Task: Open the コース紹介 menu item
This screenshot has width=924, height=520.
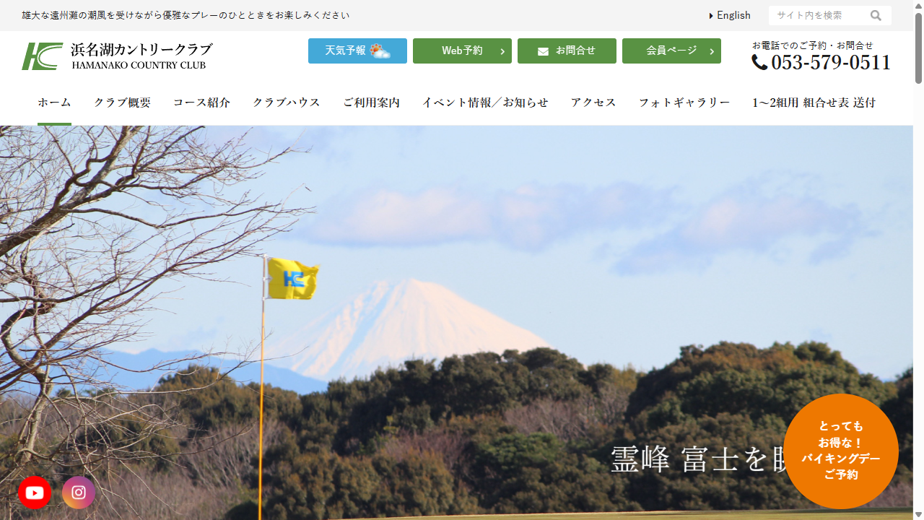Action: pos(201,103)
